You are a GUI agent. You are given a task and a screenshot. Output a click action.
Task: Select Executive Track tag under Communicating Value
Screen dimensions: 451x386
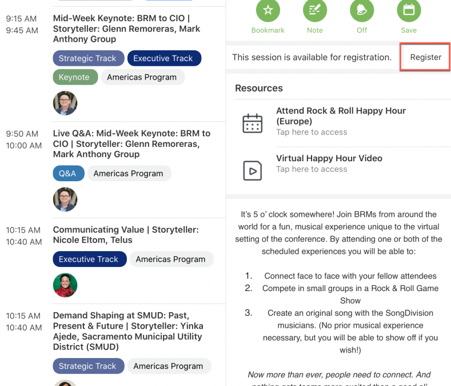(x=89, y=259)
